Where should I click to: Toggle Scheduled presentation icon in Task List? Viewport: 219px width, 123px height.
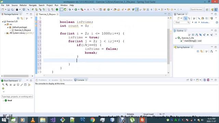click(x=189, y=18)
